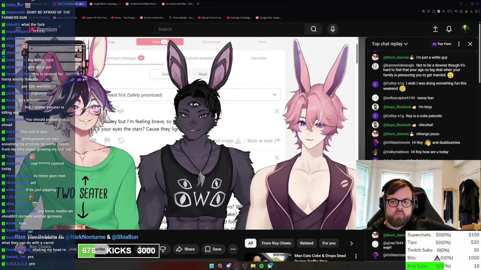Open the video's more actions ellipsis

tap(233, 249)
